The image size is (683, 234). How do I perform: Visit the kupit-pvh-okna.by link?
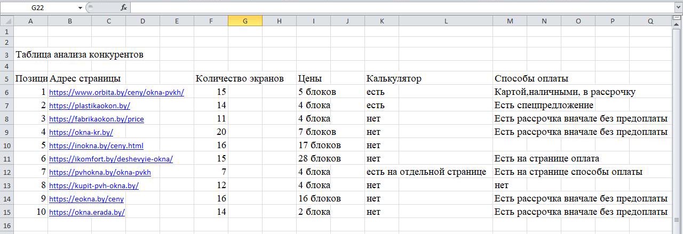point(93,185)
